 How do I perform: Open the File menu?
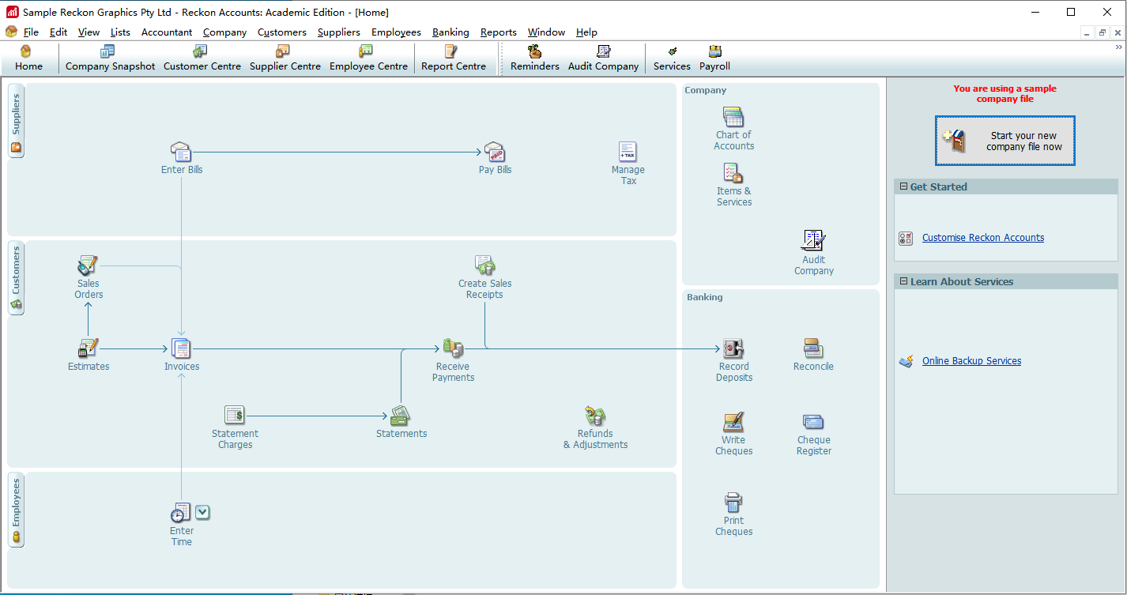point(31,32)
